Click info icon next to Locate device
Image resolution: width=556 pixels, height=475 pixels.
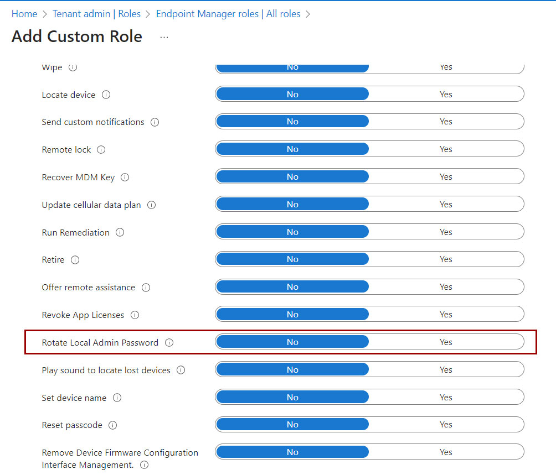(x=106, y=95)
